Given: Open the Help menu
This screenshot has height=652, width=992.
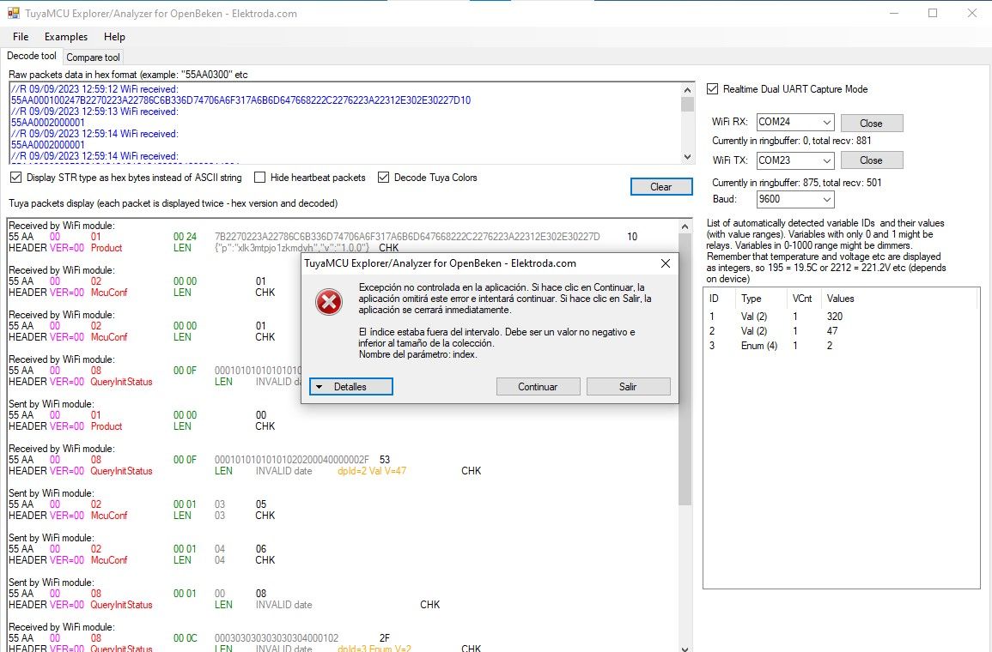Looking at the screenshot, I should tap(114, 37).
